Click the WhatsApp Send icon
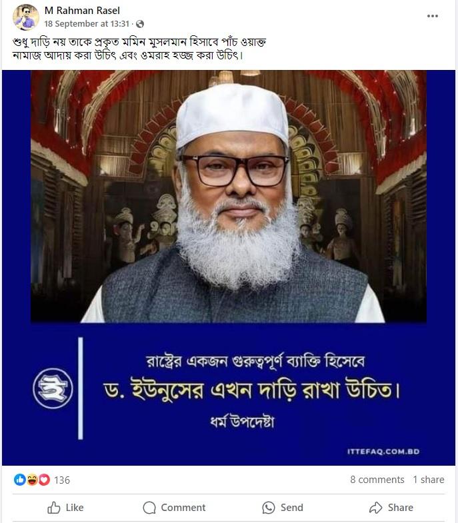458x523 pixels. tap(269, 508)
